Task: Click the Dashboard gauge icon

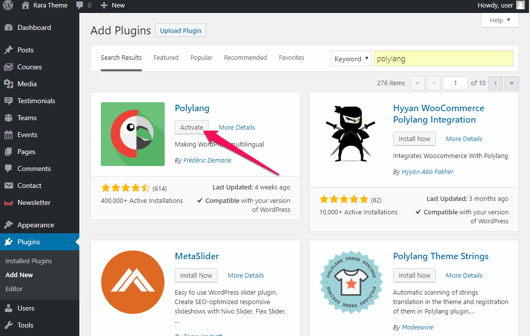Action: coord(8,28)
